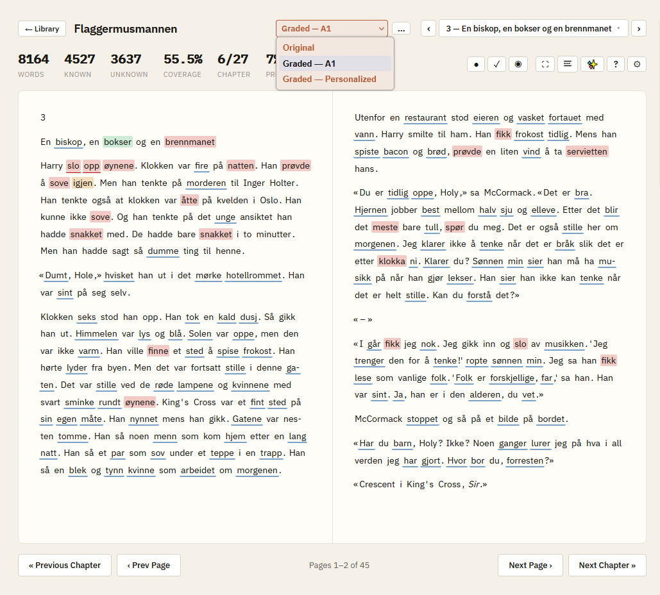The width and height of the screenshot is (660, 595).
Task: Click the underlined word 'musikken'
Action: click(x=564, y=344)
